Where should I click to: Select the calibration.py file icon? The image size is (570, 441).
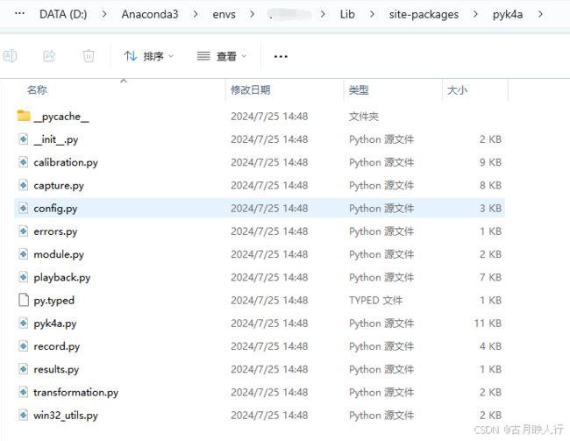pos(24,162)
